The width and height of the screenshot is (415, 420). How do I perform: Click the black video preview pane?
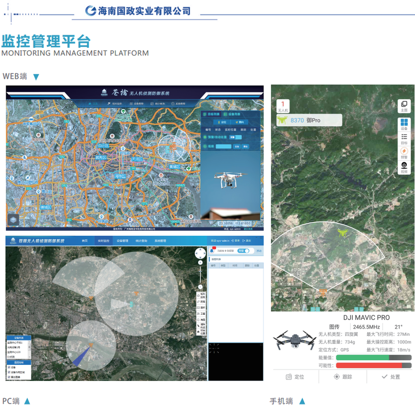tap(235, 362)
